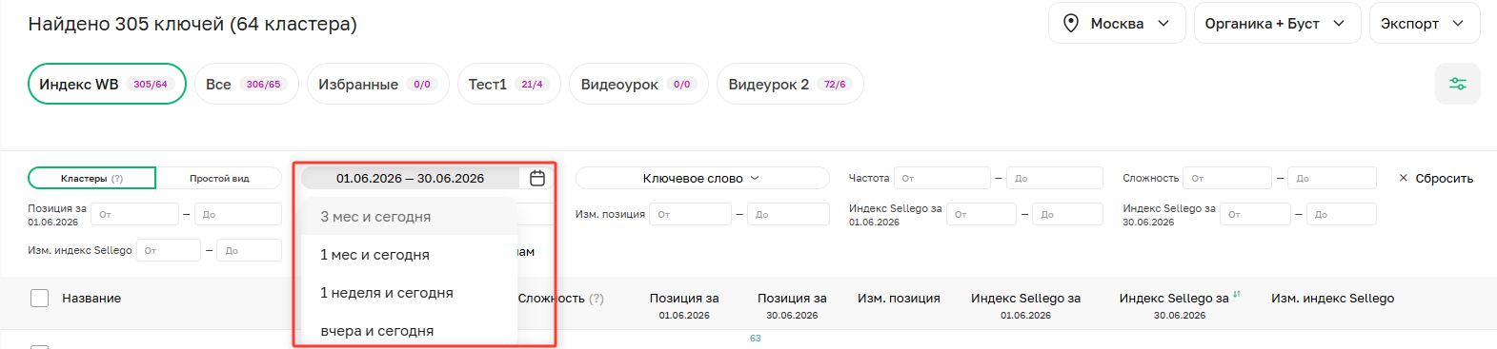Click Изм. позиция От input field

coord(691,214)
